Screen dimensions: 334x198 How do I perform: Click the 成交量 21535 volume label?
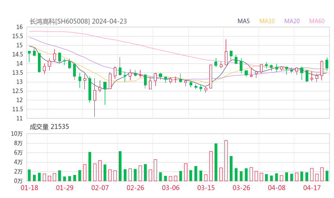click(49, 127)
